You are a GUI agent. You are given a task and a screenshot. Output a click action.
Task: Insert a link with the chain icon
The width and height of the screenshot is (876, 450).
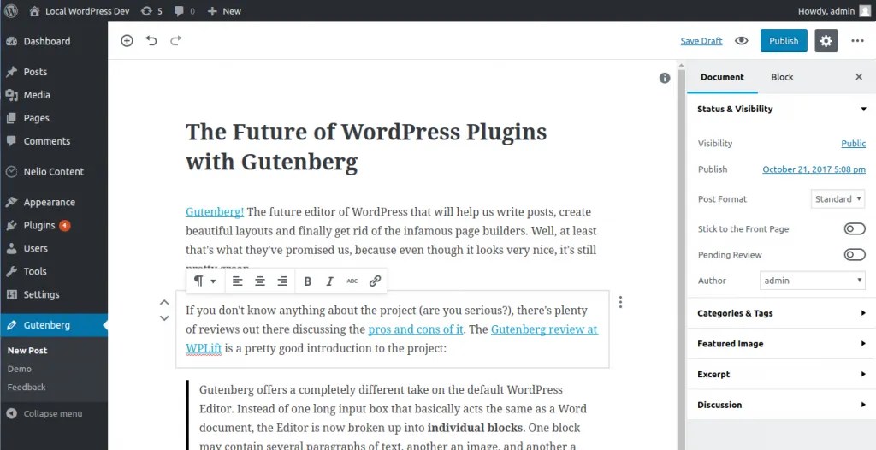[x=375, y=281]
